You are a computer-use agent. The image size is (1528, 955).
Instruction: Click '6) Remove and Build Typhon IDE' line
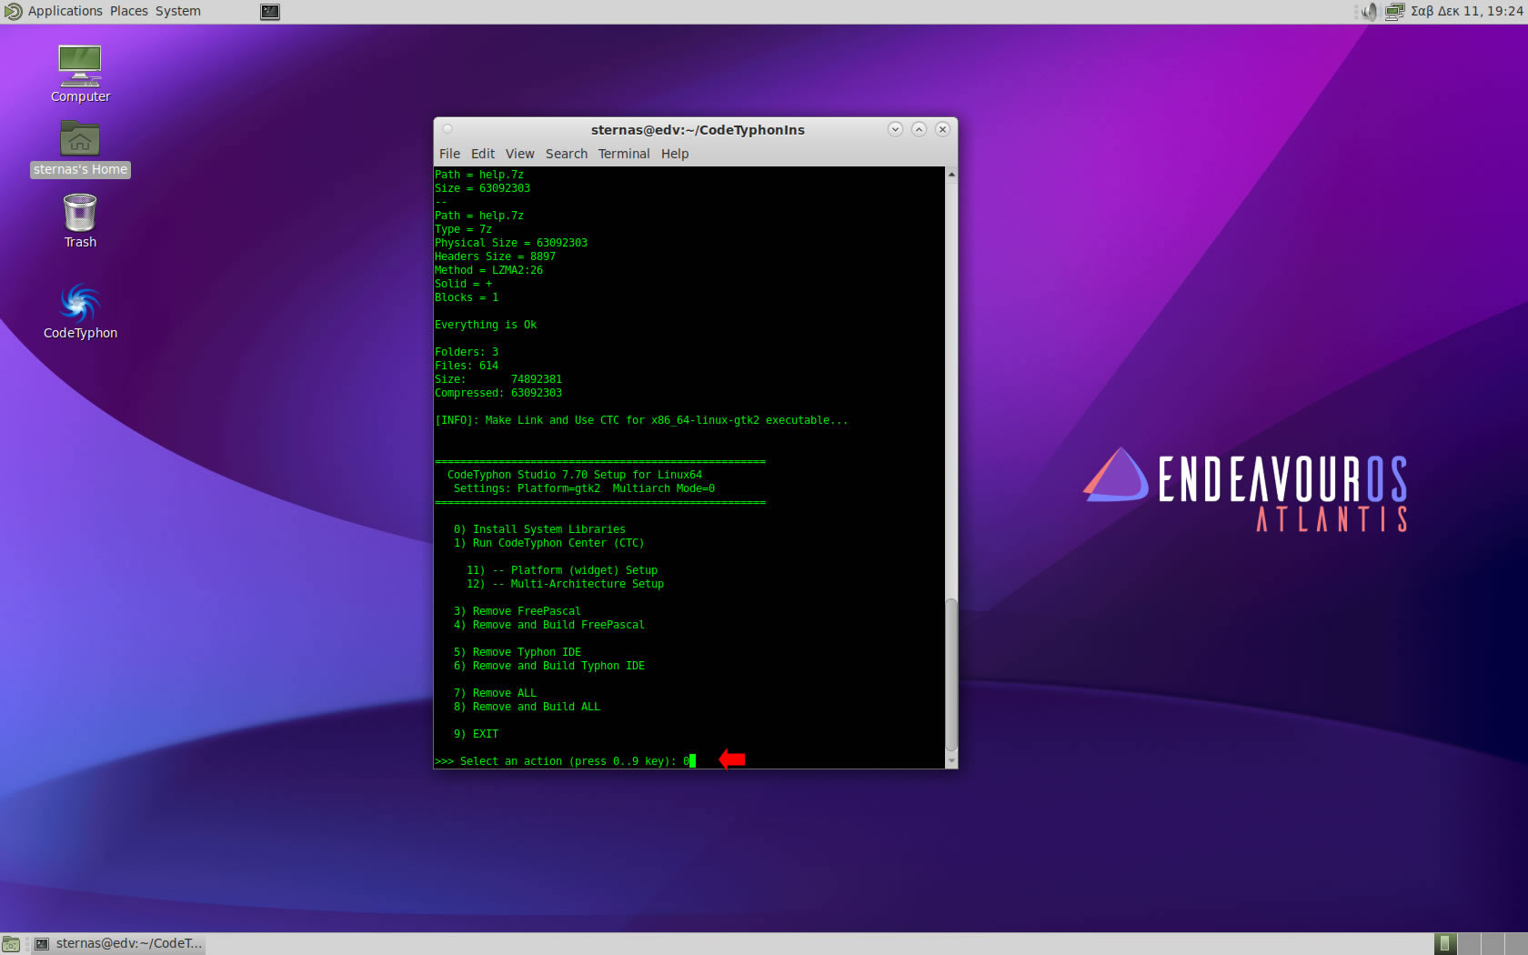pyautogui.click(x=548, y=666)
